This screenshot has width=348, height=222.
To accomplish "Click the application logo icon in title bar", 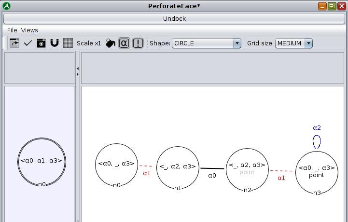I will pyautogui.click(x=6, y=6).
